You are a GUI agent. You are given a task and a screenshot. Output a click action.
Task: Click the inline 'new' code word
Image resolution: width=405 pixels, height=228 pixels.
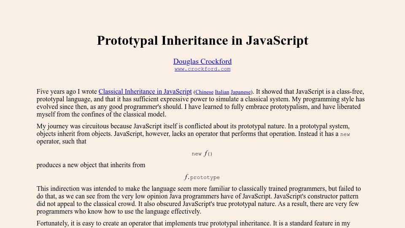(x=345, y=134)
